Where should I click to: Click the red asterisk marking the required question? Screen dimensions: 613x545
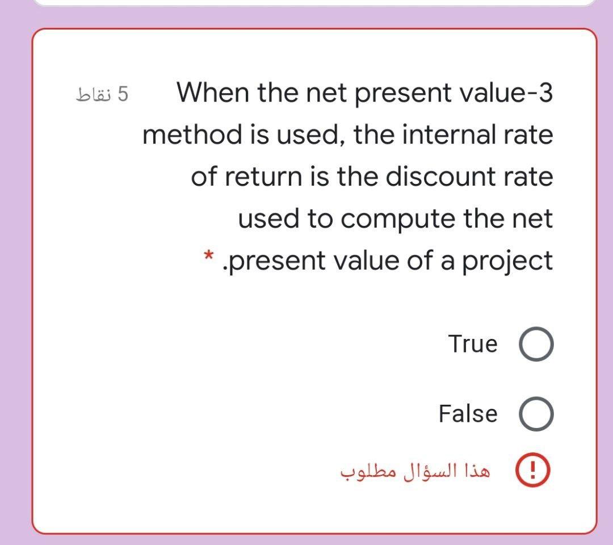coord(208,255)
